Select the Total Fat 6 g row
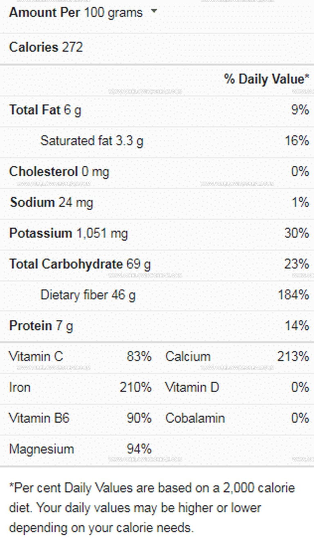 (157, 110)
